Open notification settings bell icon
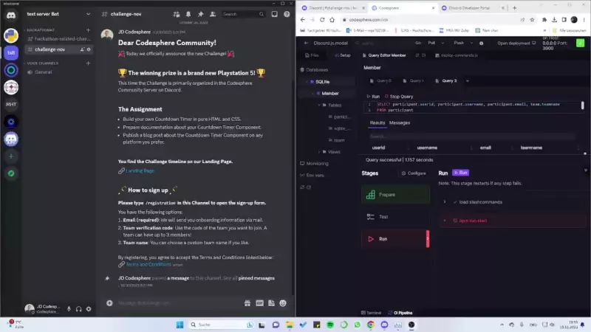 coord(188,14)
